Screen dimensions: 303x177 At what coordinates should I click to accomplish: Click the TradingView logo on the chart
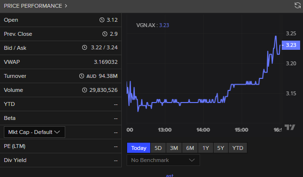(x=289, y=127)
